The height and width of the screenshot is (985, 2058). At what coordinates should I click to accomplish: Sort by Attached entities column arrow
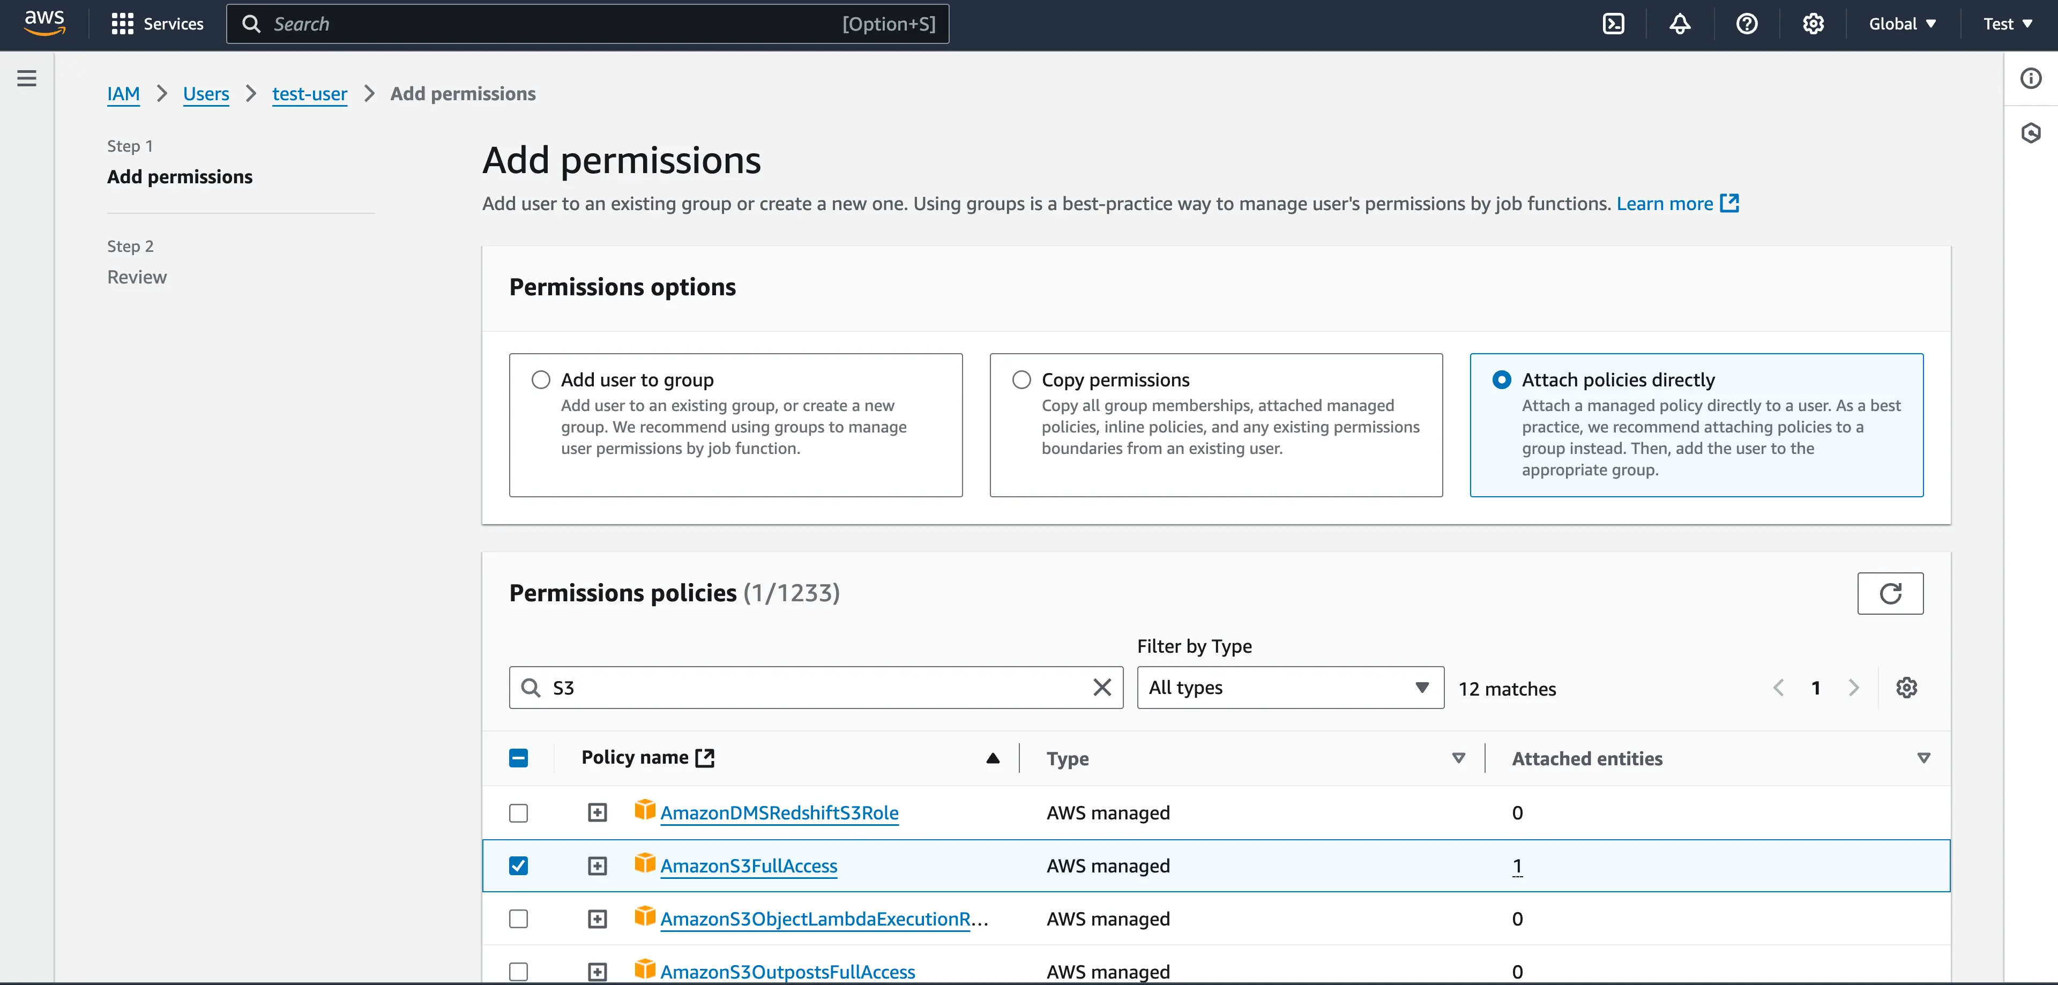[1923, 757]
